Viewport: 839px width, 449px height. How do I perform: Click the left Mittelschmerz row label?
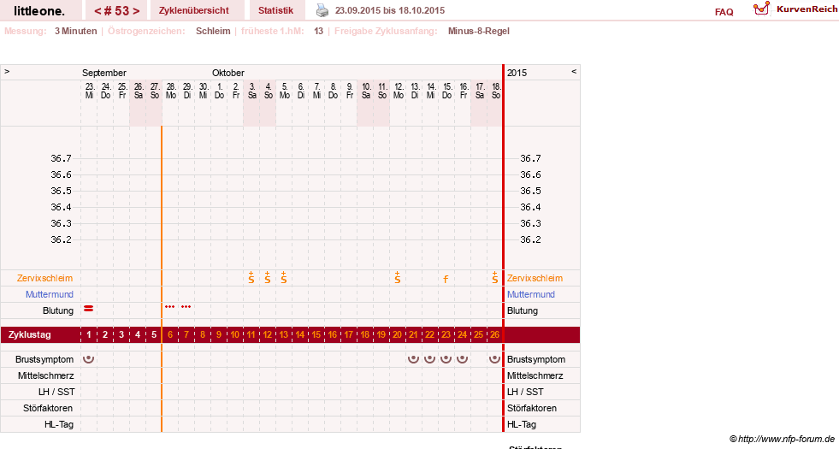[45, 375]
